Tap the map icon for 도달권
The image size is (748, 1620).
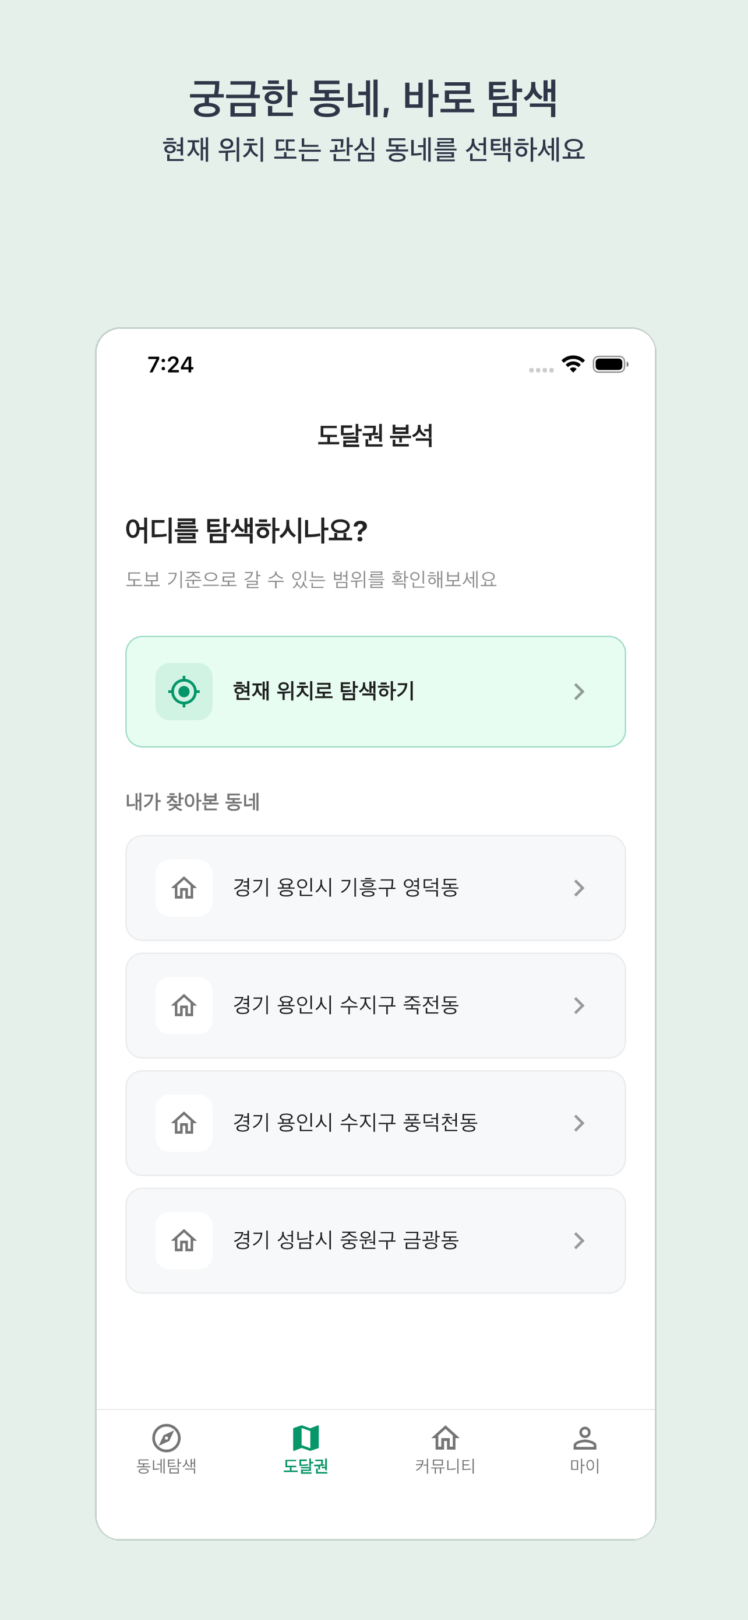[x=306, y=1437]
